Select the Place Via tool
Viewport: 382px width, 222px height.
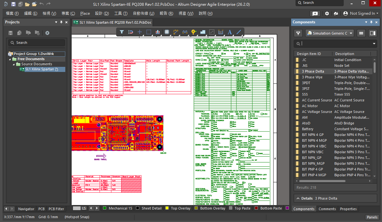(x=194, y=32)
